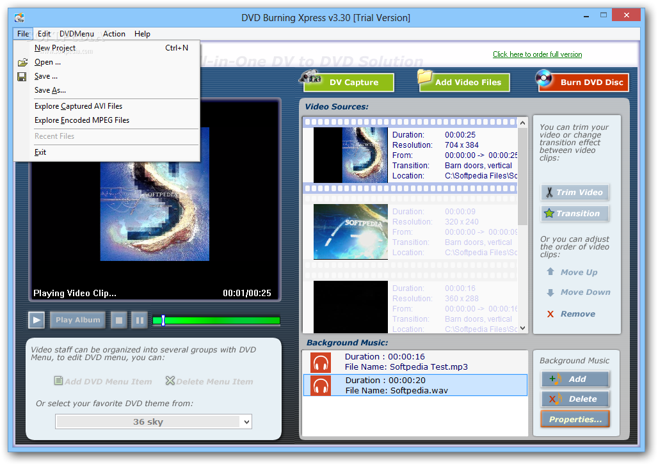The height and width of the screenshot is (465, 658).
Task: Click the up arrow icon beside Move Up
Action: coord(550,272)
